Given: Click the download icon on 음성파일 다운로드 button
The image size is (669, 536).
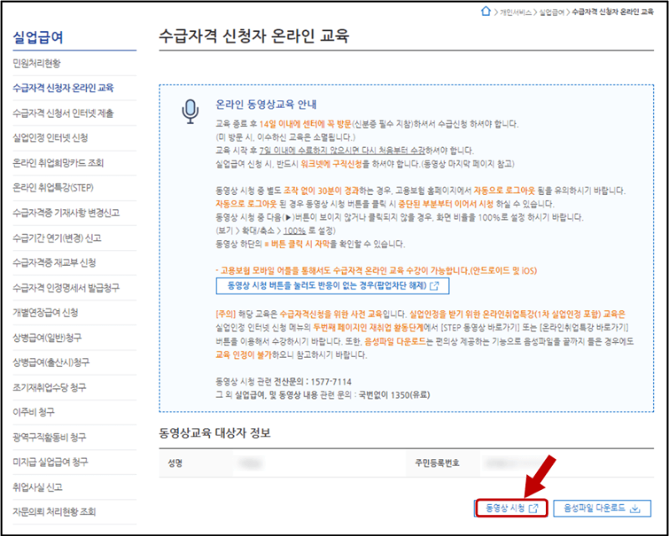Looking at the screenshot, I should point(635,508).
